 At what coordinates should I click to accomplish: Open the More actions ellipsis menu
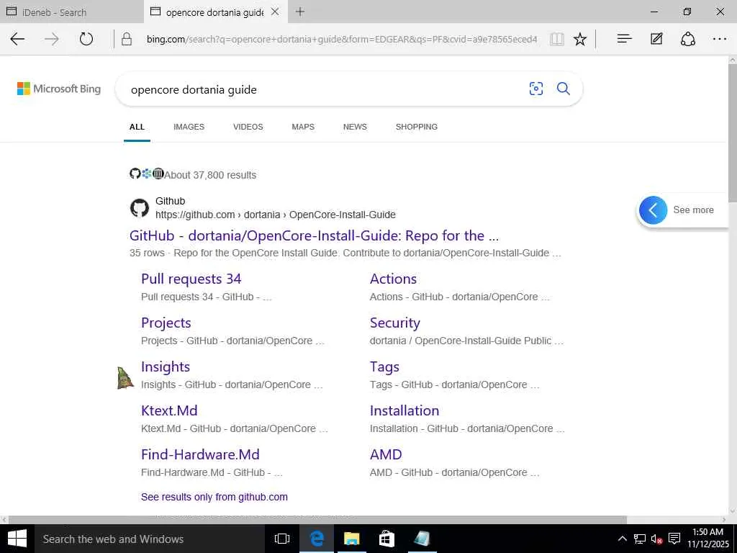click(x=720, y=39)
